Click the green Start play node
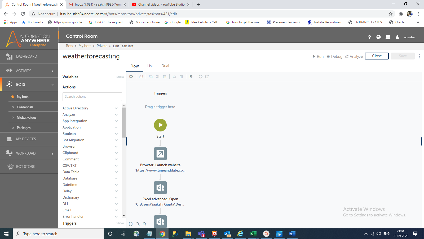This screenshot has height=239, width=424. click(160, 125)
